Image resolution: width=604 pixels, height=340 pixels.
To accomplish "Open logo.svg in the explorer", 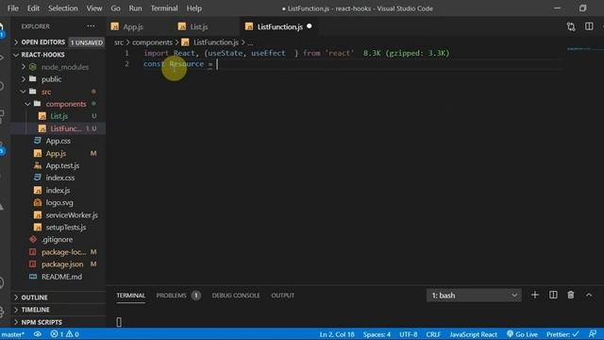I will pyautogui.click(x=59, y=202).
